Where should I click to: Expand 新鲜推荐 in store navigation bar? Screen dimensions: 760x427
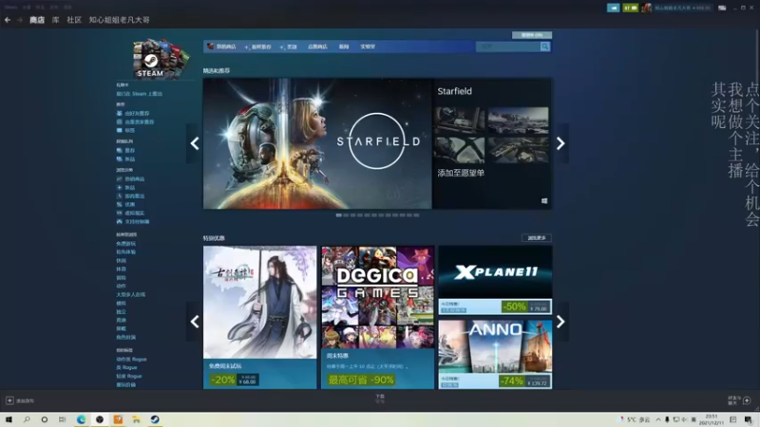point(257,46)
